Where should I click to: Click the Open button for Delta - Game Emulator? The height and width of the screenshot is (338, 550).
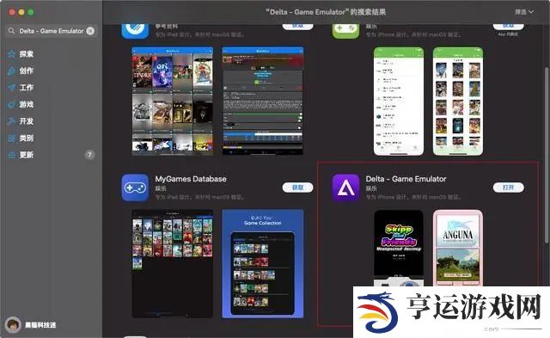pyautogui.click(x=508, y=187)
